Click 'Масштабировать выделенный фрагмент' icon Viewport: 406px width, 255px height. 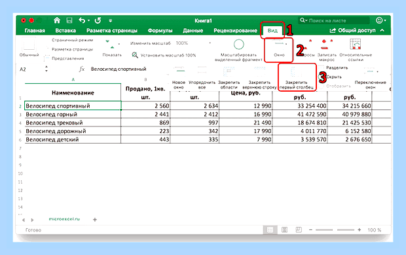239,45
